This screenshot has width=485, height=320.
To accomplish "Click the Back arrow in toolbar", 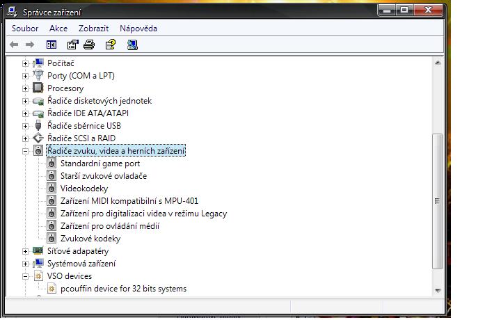I will click(14, 45).
